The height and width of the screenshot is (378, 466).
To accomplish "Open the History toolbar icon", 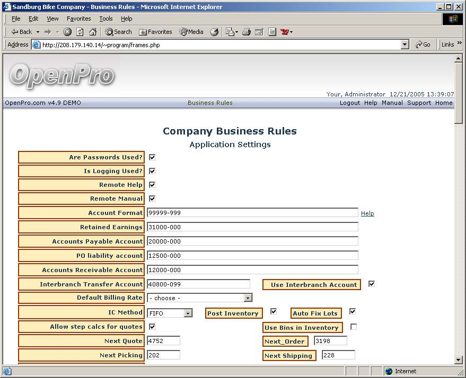I will click(214, 32).
